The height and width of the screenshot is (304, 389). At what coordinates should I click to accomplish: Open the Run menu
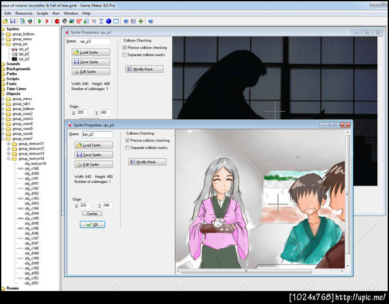pyautogui.click(x=56, y=14)
